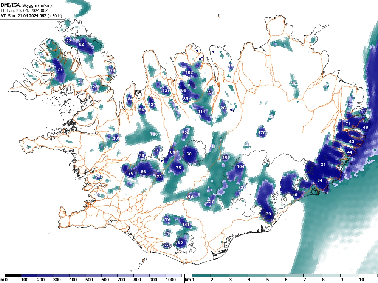Click the map value 44
This screenshot has width=378, height=283.
(x=350, y=152)
